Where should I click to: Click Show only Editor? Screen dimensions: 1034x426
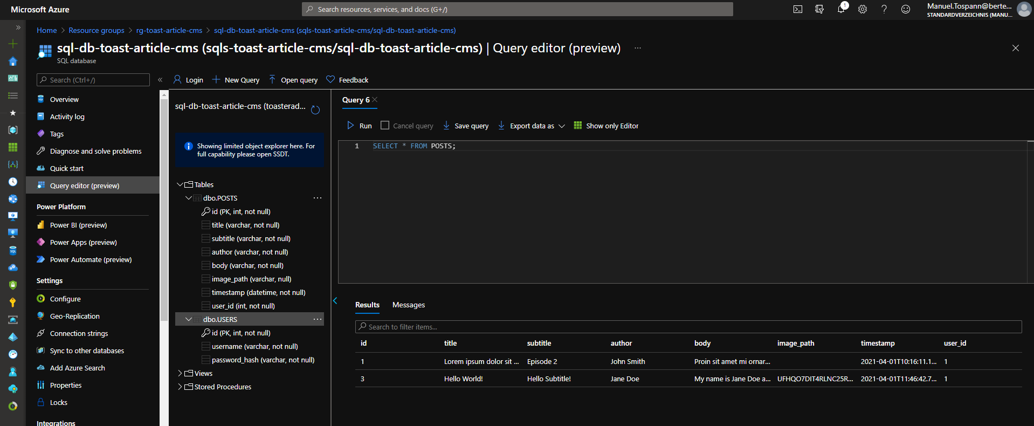pos(606,126)
